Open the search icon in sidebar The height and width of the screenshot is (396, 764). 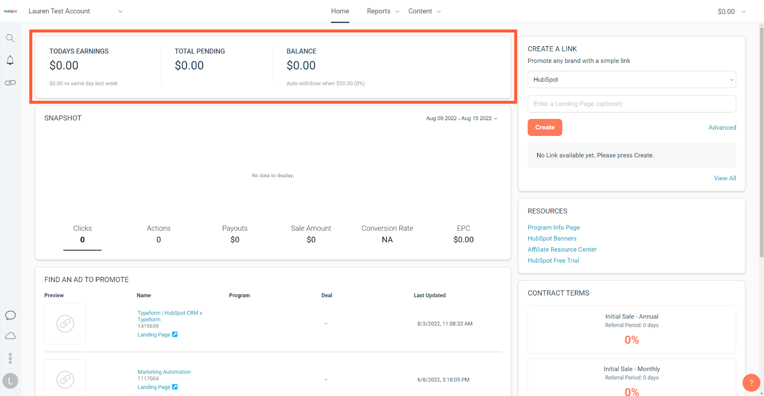pos(10,38)
